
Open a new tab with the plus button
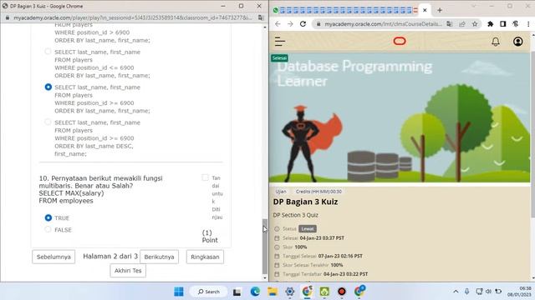pyautogui.click(x=440, y=10)
